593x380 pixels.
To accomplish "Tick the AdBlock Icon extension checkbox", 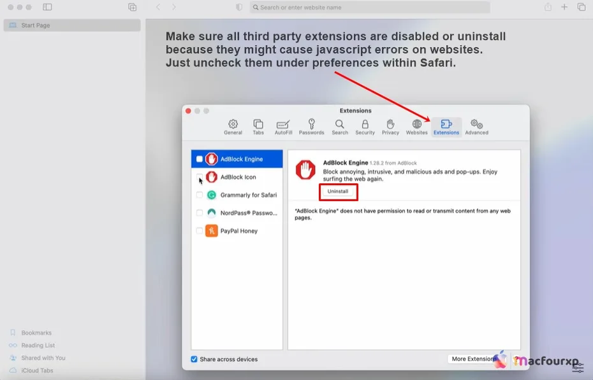I will pos(200,177).
